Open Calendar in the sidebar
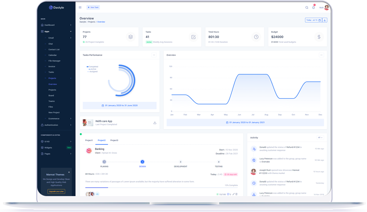Viewport: 367px width, 212px height. [52, 55]
